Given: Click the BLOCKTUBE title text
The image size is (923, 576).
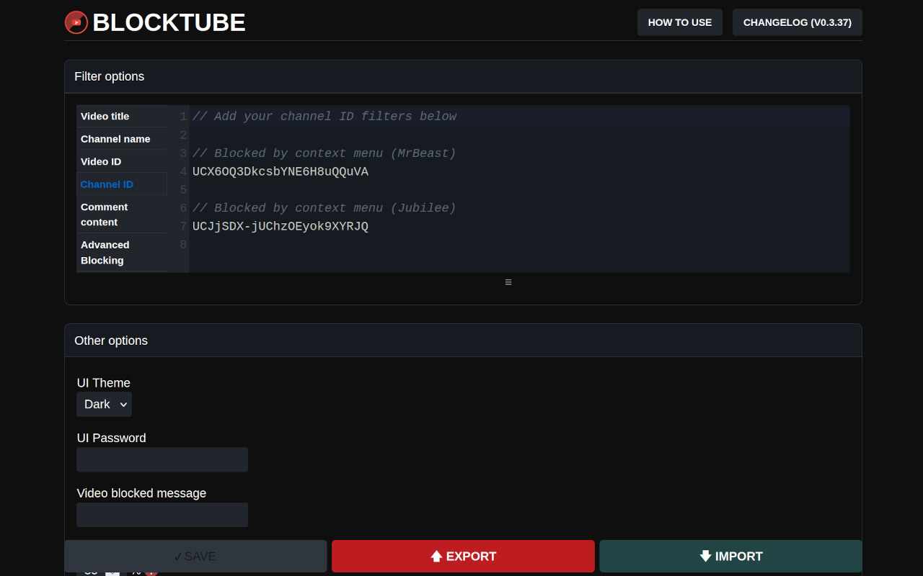Looking at the screenshot, I should point(169,22).
